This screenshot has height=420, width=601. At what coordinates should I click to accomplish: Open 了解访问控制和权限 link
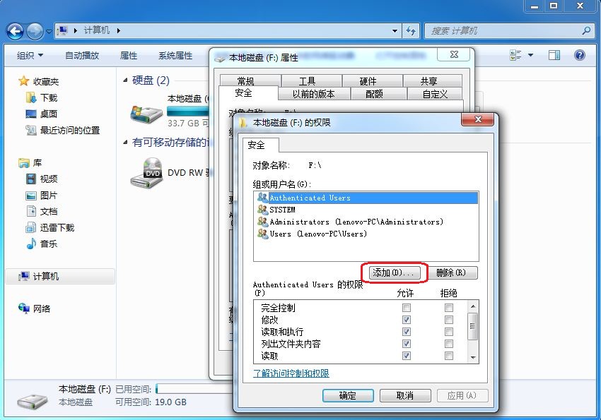[x=291, y=373]
